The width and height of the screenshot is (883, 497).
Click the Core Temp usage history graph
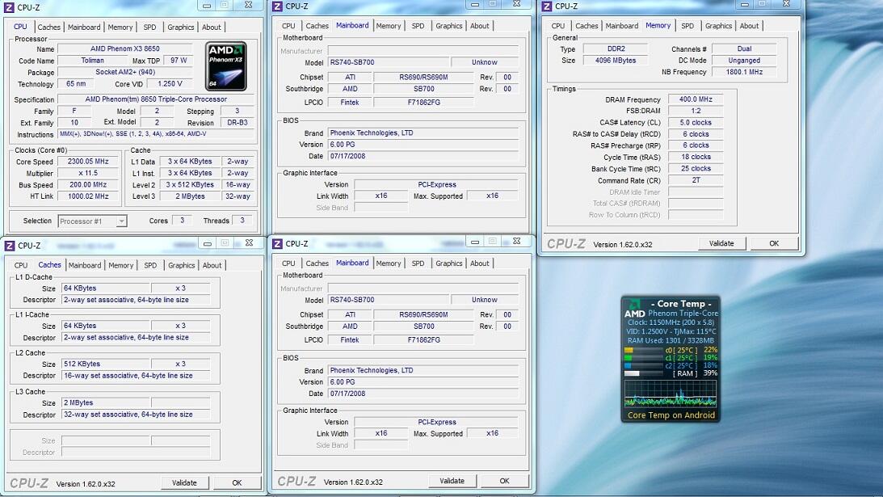click(671, 394)
